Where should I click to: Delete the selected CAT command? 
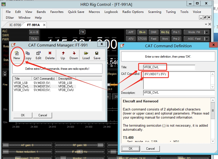click(x=50, y=55)
